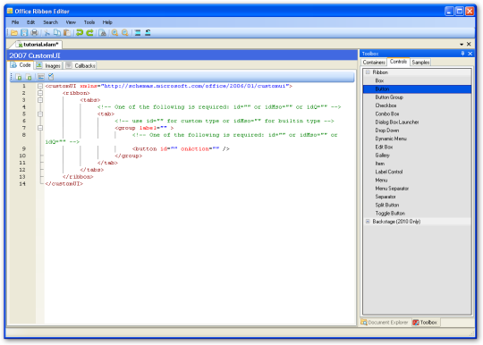The image size is (483, 345).
Task: Click the onAction attribute text on line 9
Action: pos(195,149)
